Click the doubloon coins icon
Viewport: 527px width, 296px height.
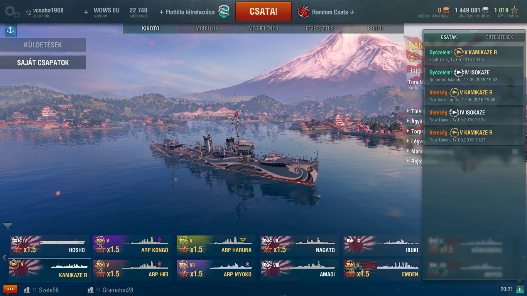click(446, 10)
